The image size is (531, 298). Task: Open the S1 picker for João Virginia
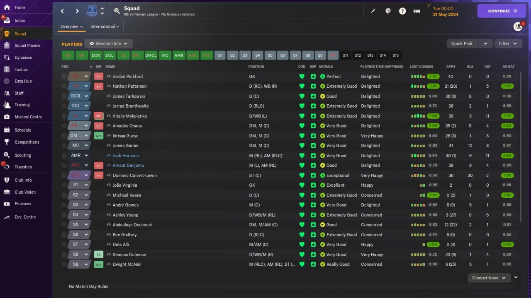click(x=79, y=185)
